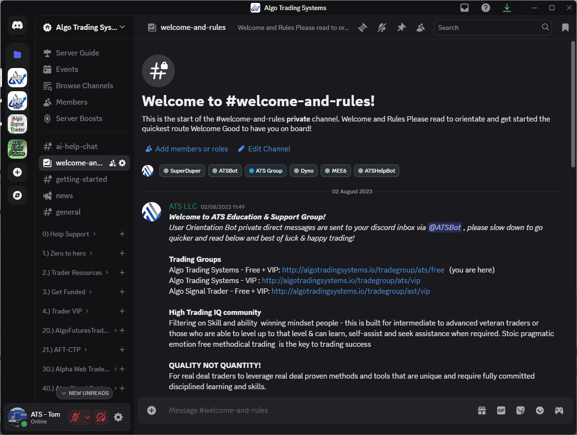Open Discord Help
Screen dimensions: 577x435
[486, 8]
